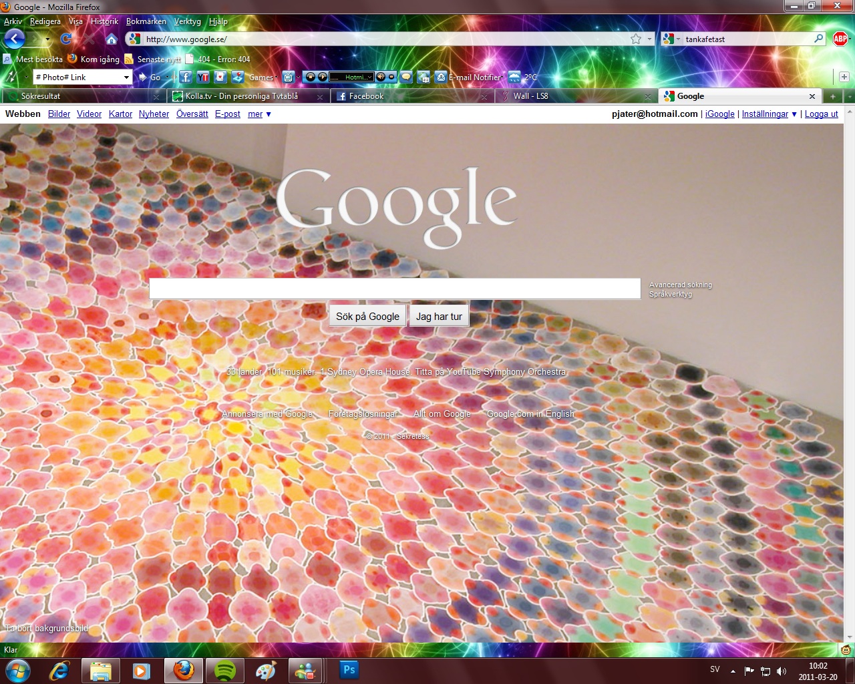Launch Spotify from the taskbar
The width and height of the screenshot is (855, 684).
click(x=224, y=670)
